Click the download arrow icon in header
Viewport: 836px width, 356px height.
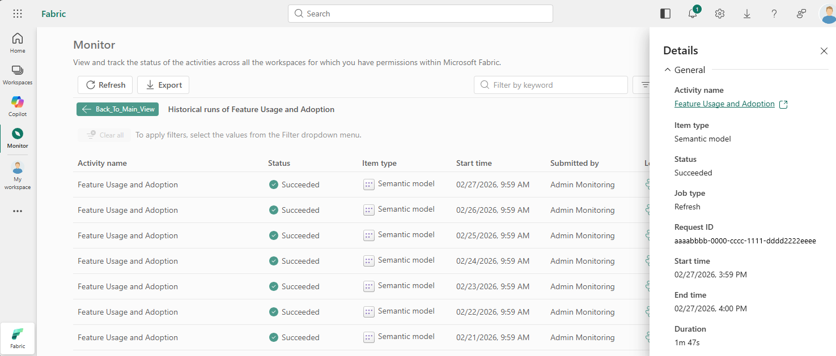pos(747,14)
